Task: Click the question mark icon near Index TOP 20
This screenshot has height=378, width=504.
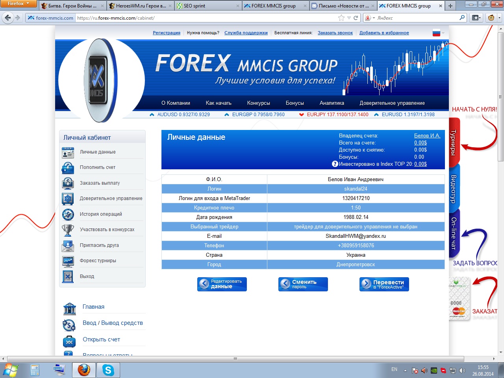Action: 335,164
